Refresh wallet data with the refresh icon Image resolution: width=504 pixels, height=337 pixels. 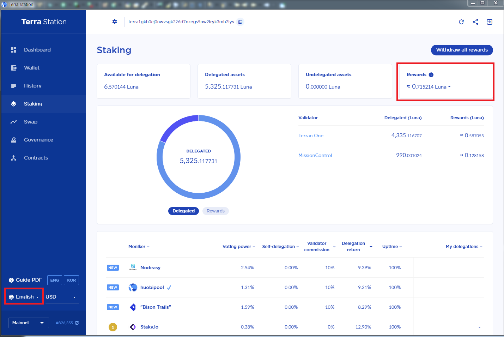[x=461, y=22]
